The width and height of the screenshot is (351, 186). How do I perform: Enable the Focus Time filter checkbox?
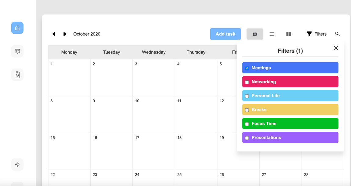point(247,124)
